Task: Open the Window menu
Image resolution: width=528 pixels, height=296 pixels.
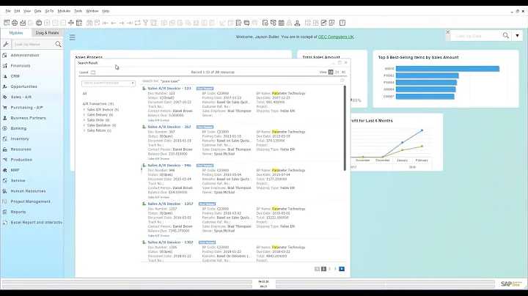Action: click(x=92, y=11)
